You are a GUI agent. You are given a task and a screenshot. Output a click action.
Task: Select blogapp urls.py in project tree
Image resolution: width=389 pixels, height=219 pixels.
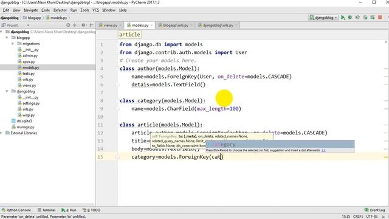[28, 80]
